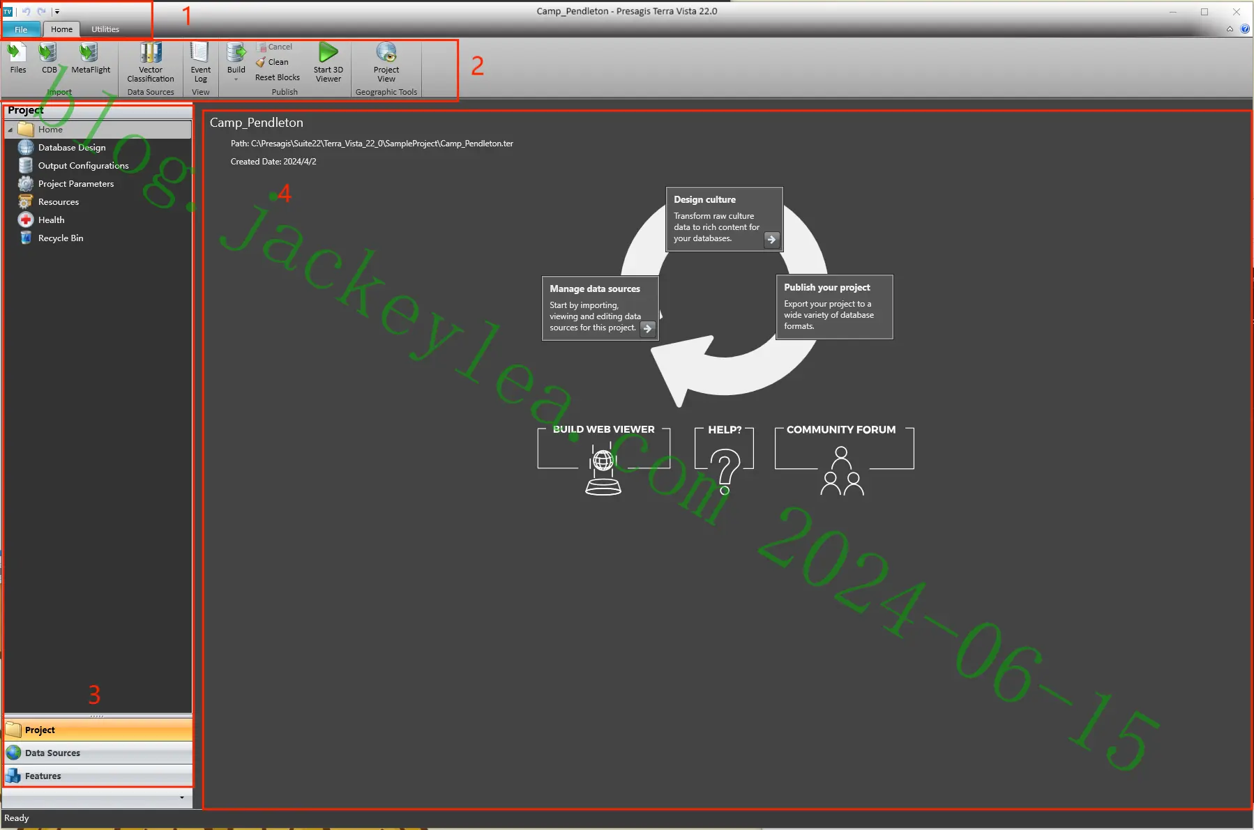Click the project path text
This screenshot has height=830, width=1254.
[372, 144]
